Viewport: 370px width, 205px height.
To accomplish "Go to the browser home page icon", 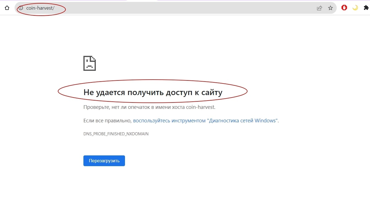I will pyautogui.click(x=7, y=8).
